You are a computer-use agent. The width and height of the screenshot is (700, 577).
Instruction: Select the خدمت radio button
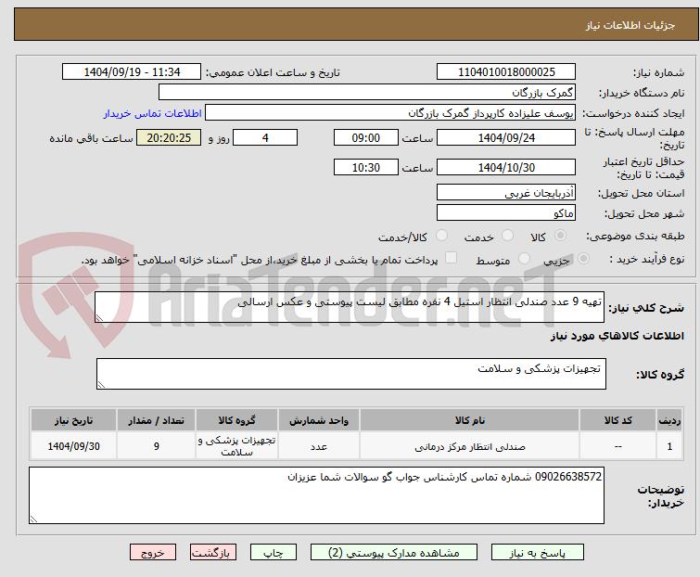coord(507,236)
